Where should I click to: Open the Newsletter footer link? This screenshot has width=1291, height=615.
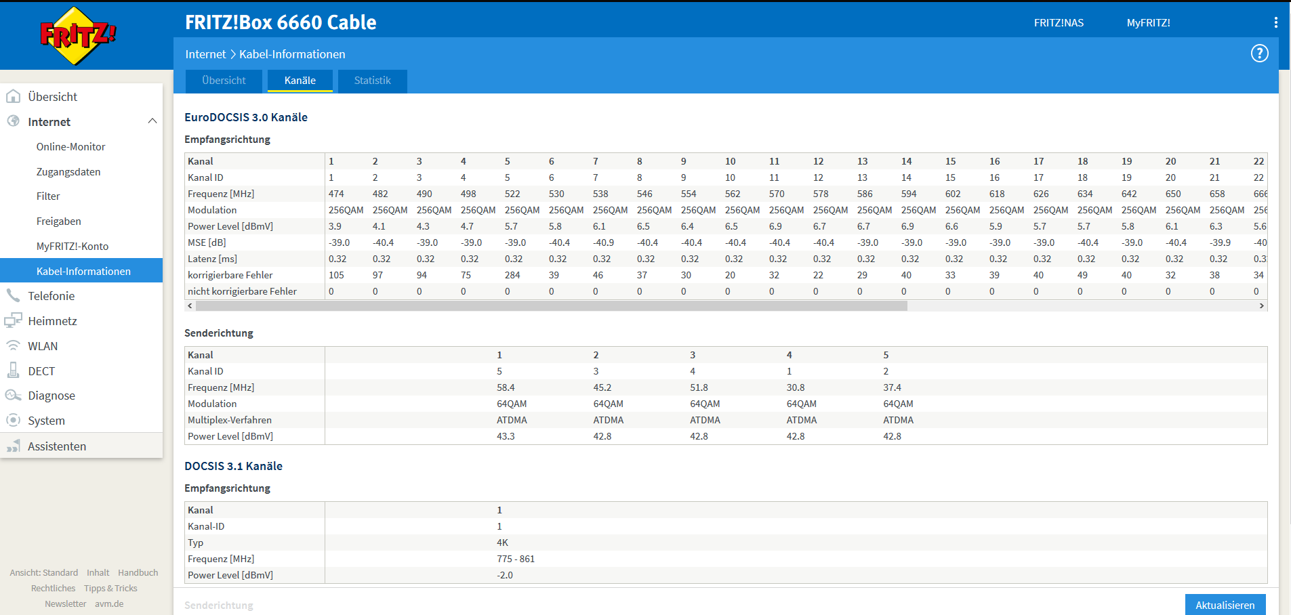[x=65, y=603]
